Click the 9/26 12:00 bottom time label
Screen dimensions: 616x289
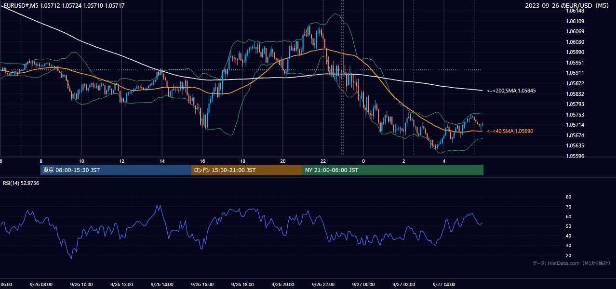point(121,284)
